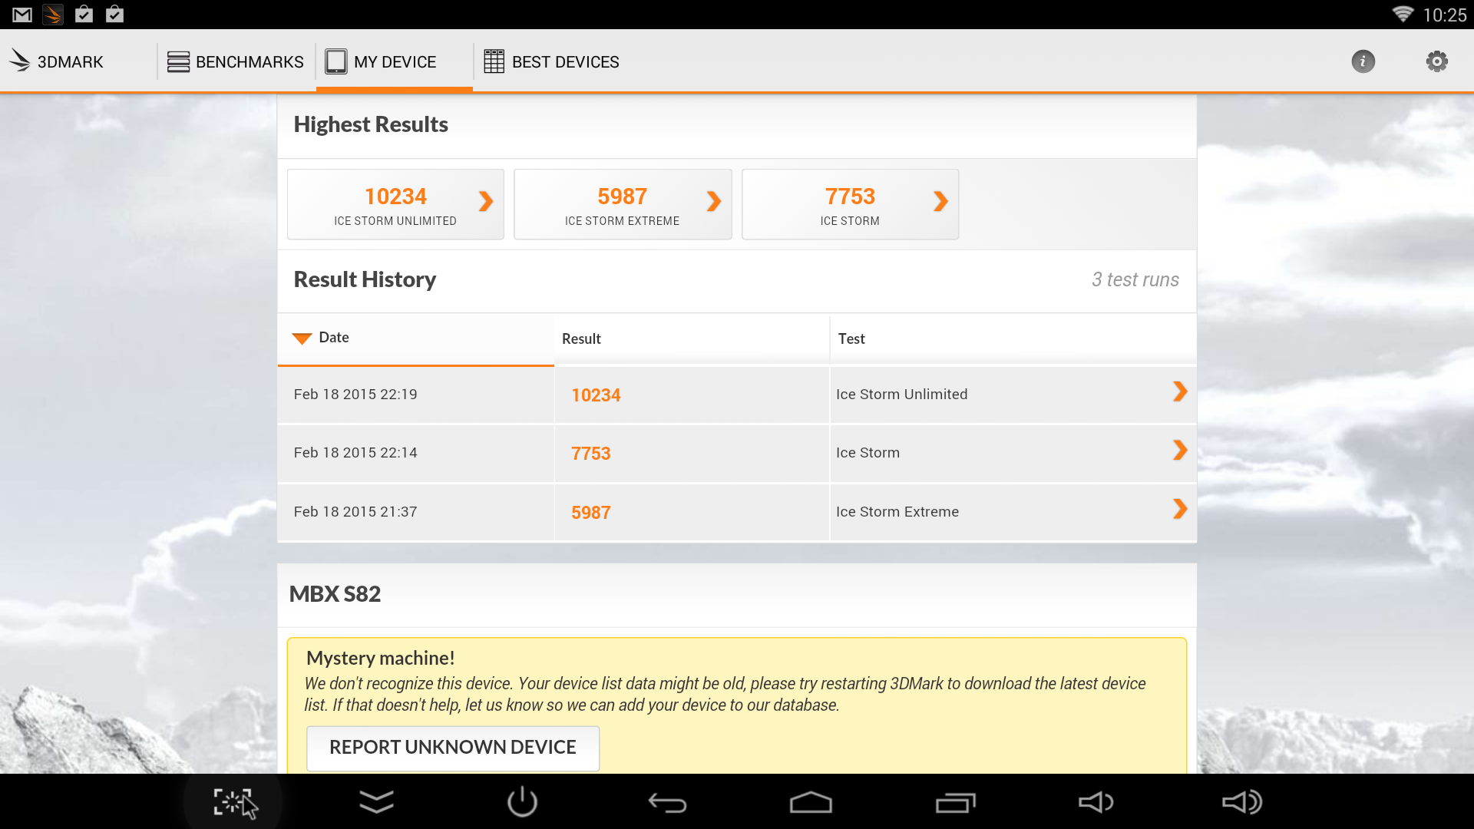Tap the power icon in navigation bar
1474x829 pixels.
(522, 802)
